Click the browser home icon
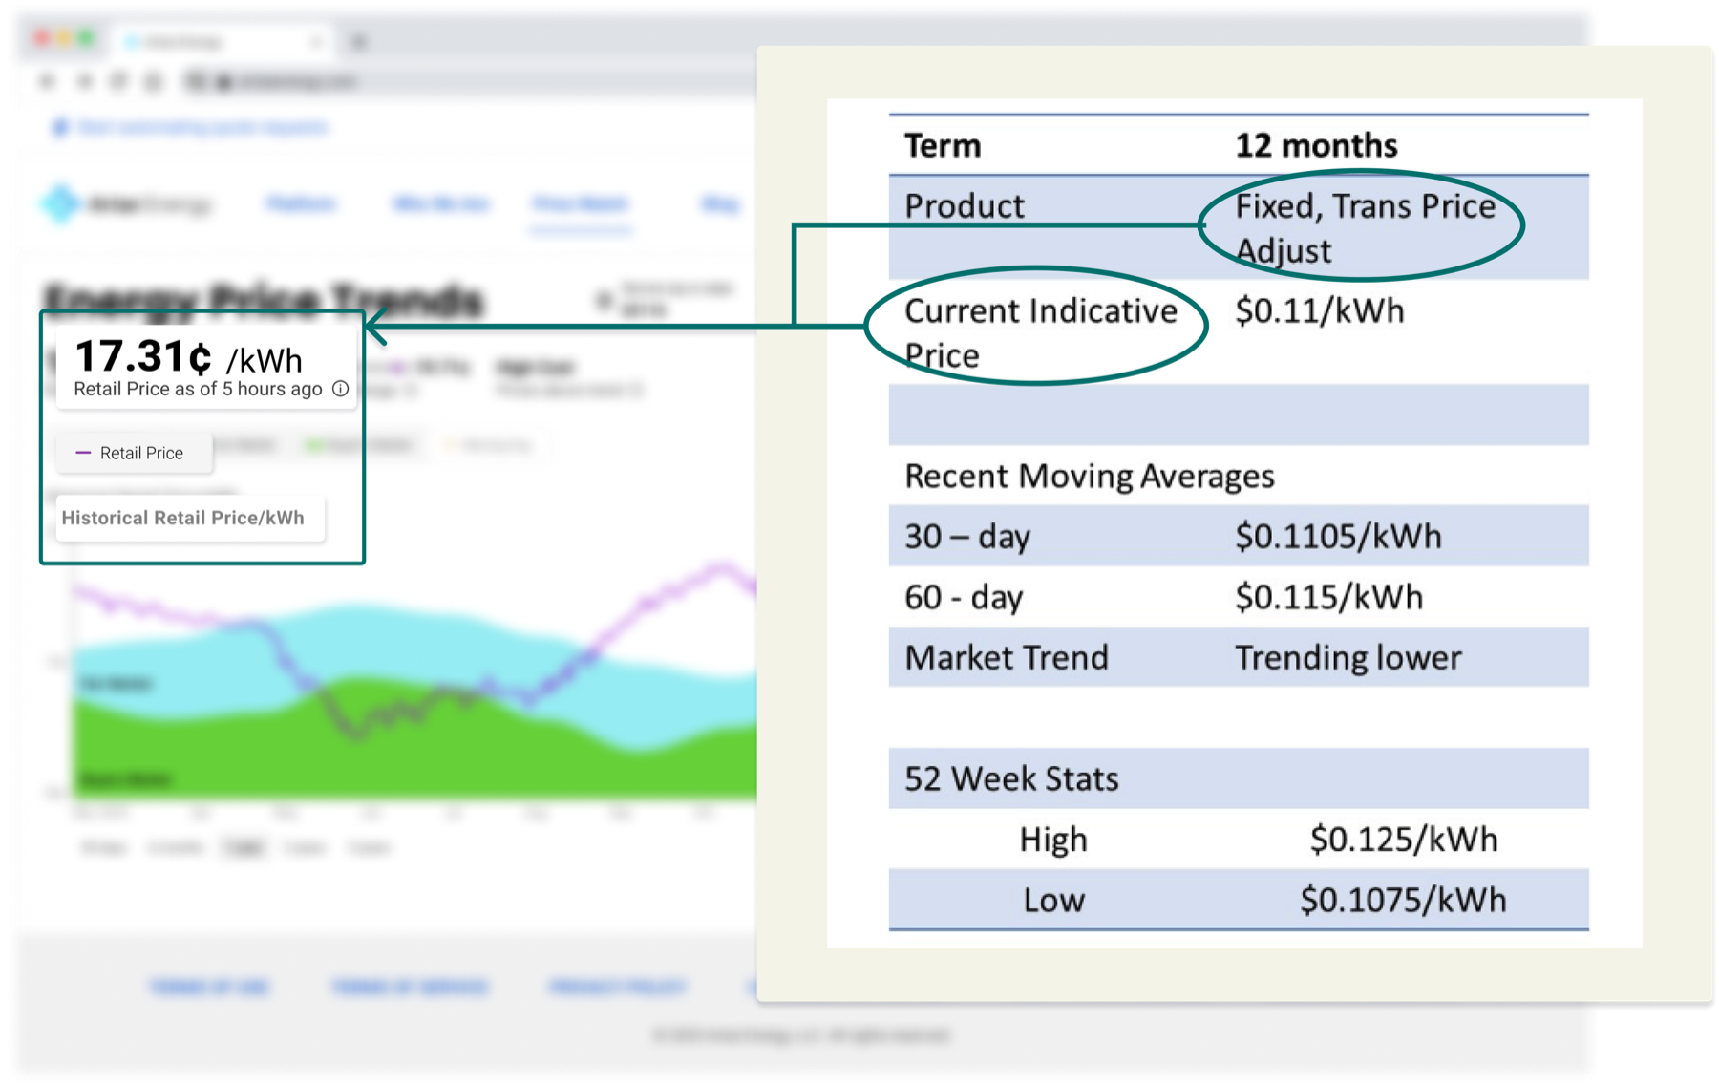Screen dimensions: 1719x1086 click(153, 82)
